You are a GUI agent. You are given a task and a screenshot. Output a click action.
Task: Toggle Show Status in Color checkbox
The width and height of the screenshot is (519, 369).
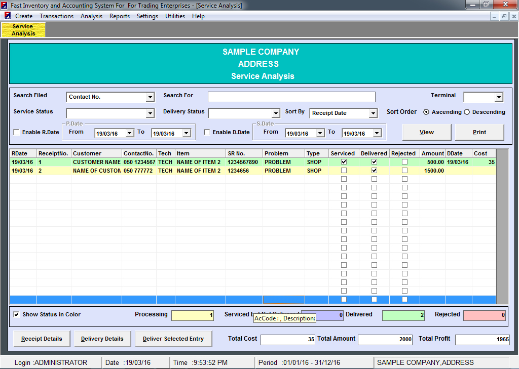(17, 314)
